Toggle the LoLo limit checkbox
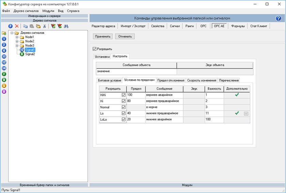Screen dimensions: 286x193 point(123,119)
